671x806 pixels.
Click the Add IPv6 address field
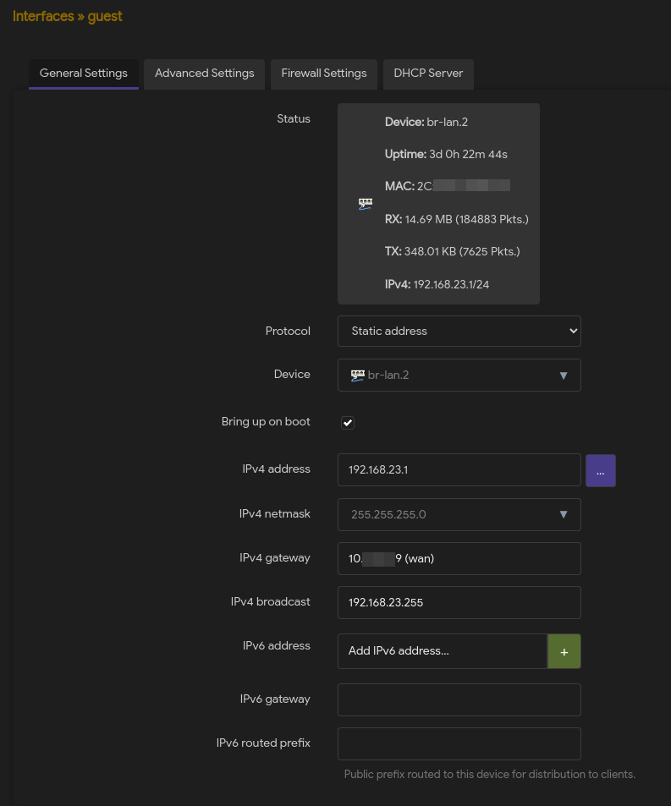442,652
